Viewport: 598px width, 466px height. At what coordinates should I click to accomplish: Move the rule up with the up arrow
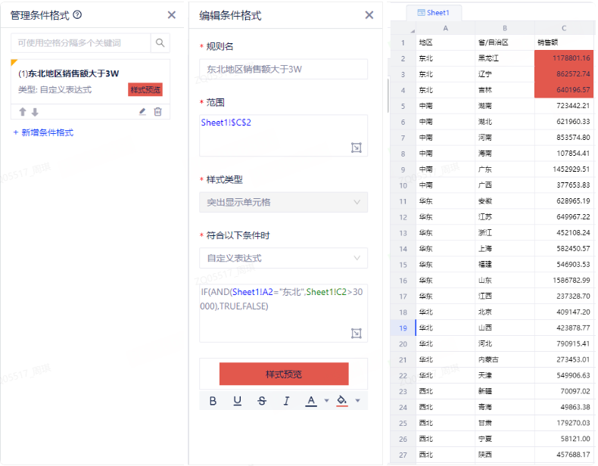(x=23, y=112)
